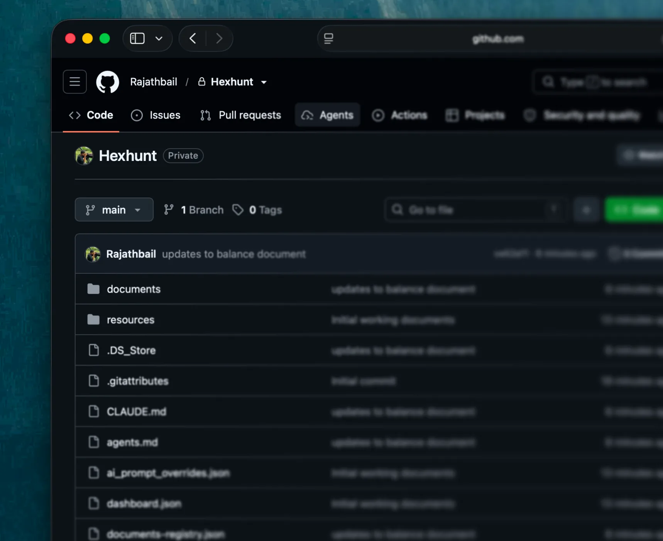Open the page settings icon in address bar
The height and width of the screenshot is (541, 663).
point(328,38)
